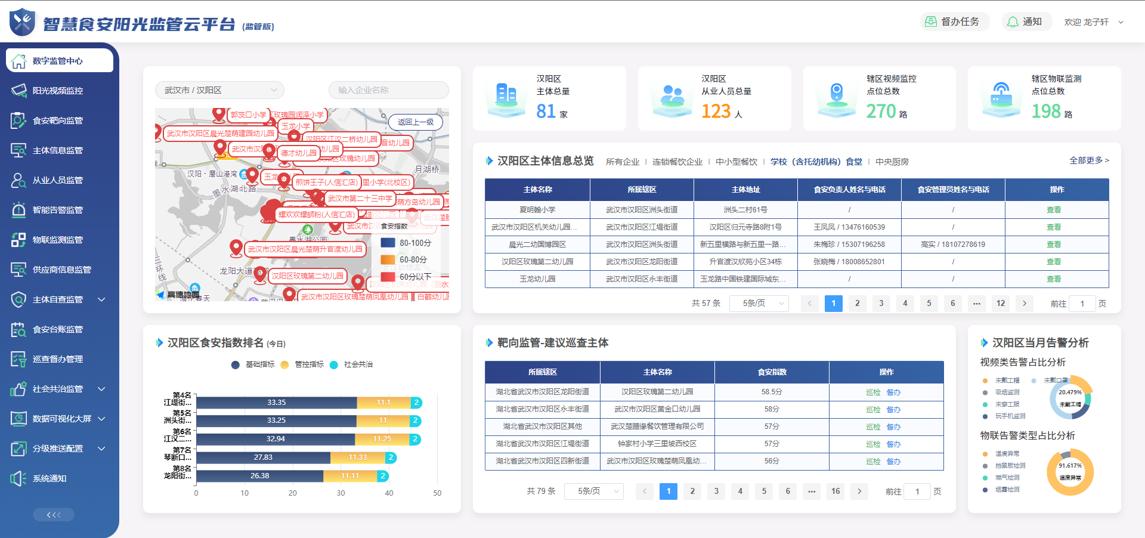Viewport: 1145px width, 538px height.
Task: Click the blue 80-100分 legend swatch
Action: (x=388, y=243)
